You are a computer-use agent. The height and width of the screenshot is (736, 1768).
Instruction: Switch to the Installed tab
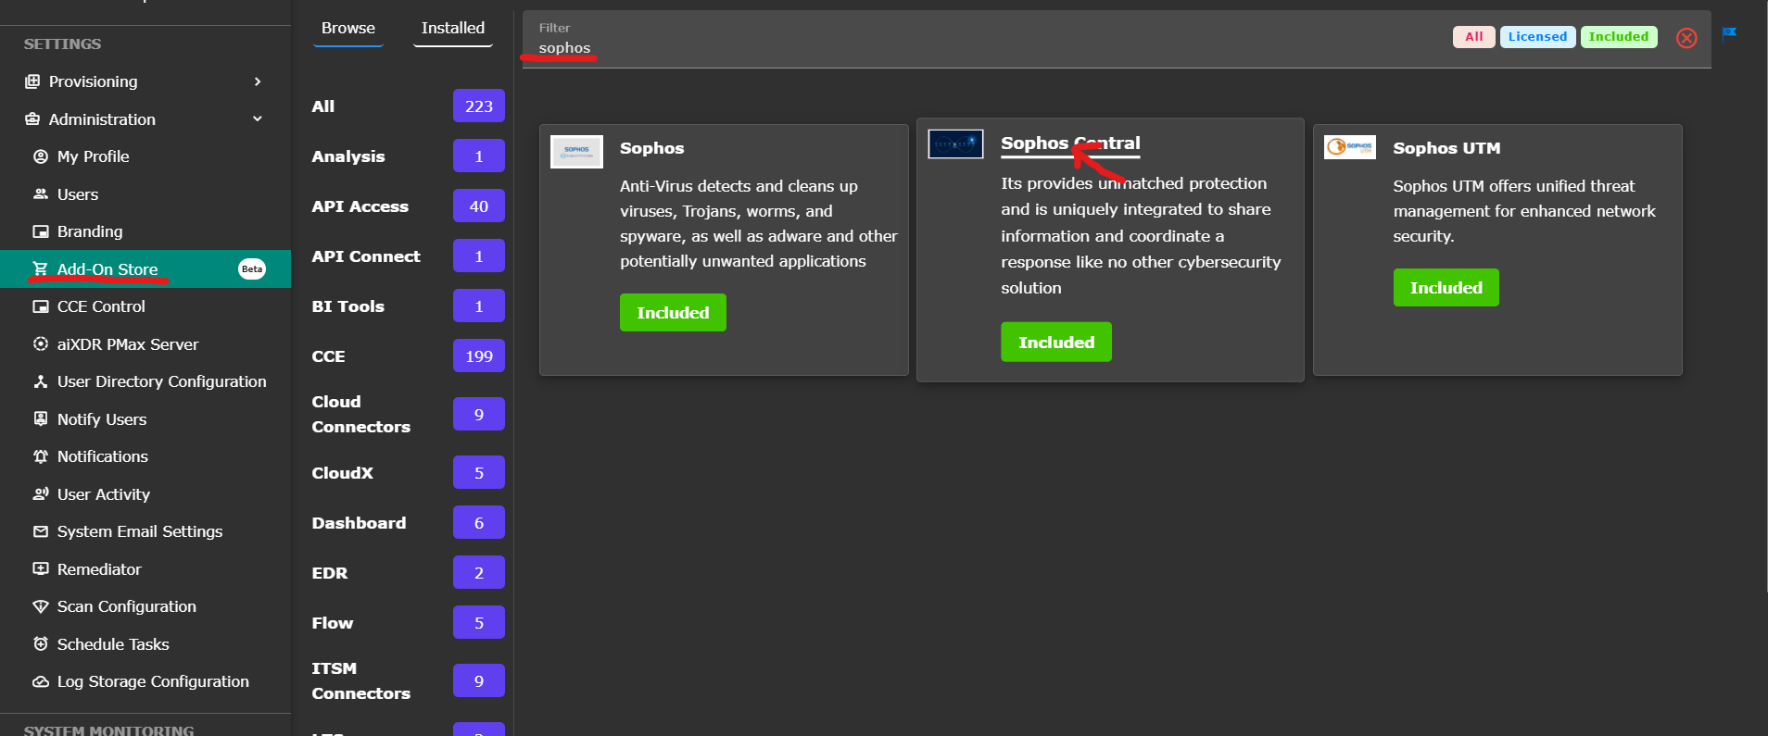[x=453, y=29]
